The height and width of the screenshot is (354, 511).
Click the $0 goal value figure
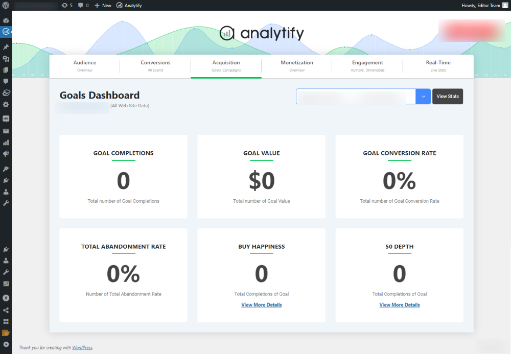pos(262,181)
